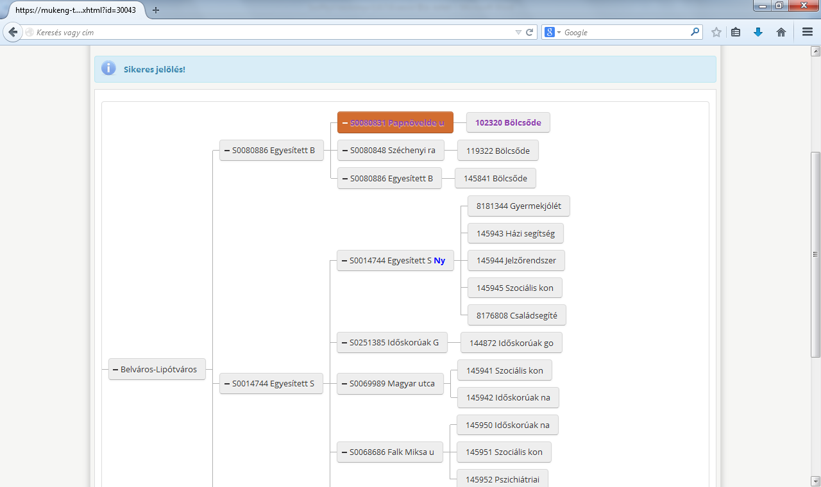Viewport: 821px width, 487px height.
Task: Select 145943 Házi segítség node
Action: pyautogui.click(x=516, y=233)
